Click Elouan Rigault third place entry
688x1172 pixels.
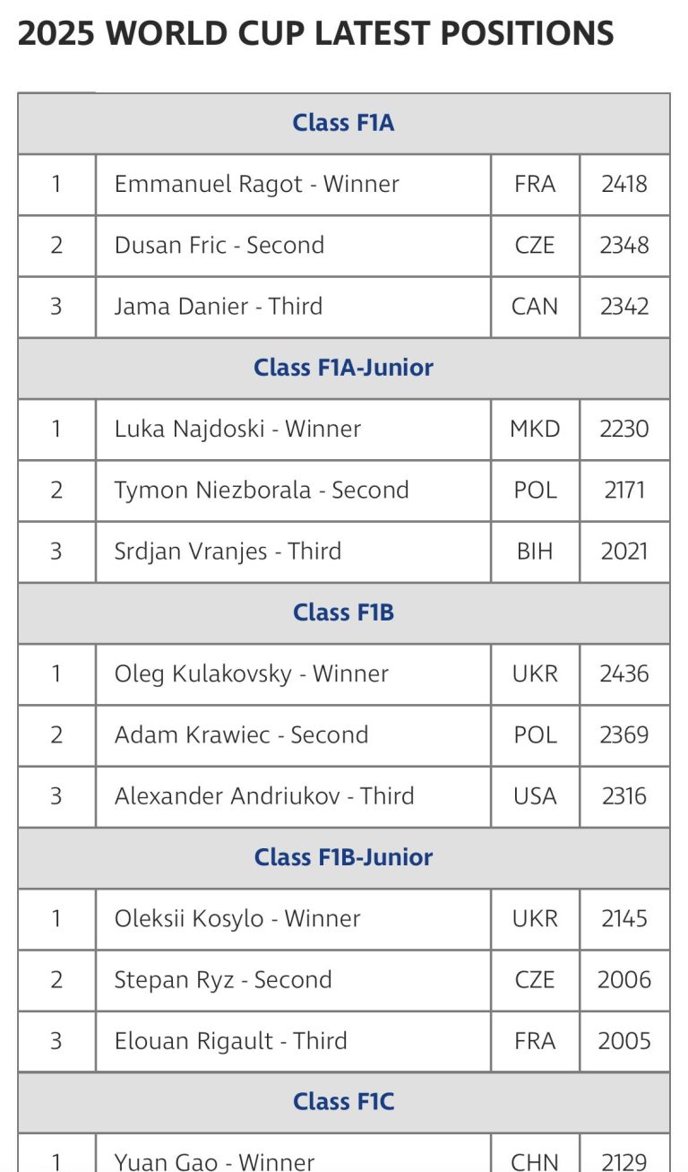point(230,1040)
